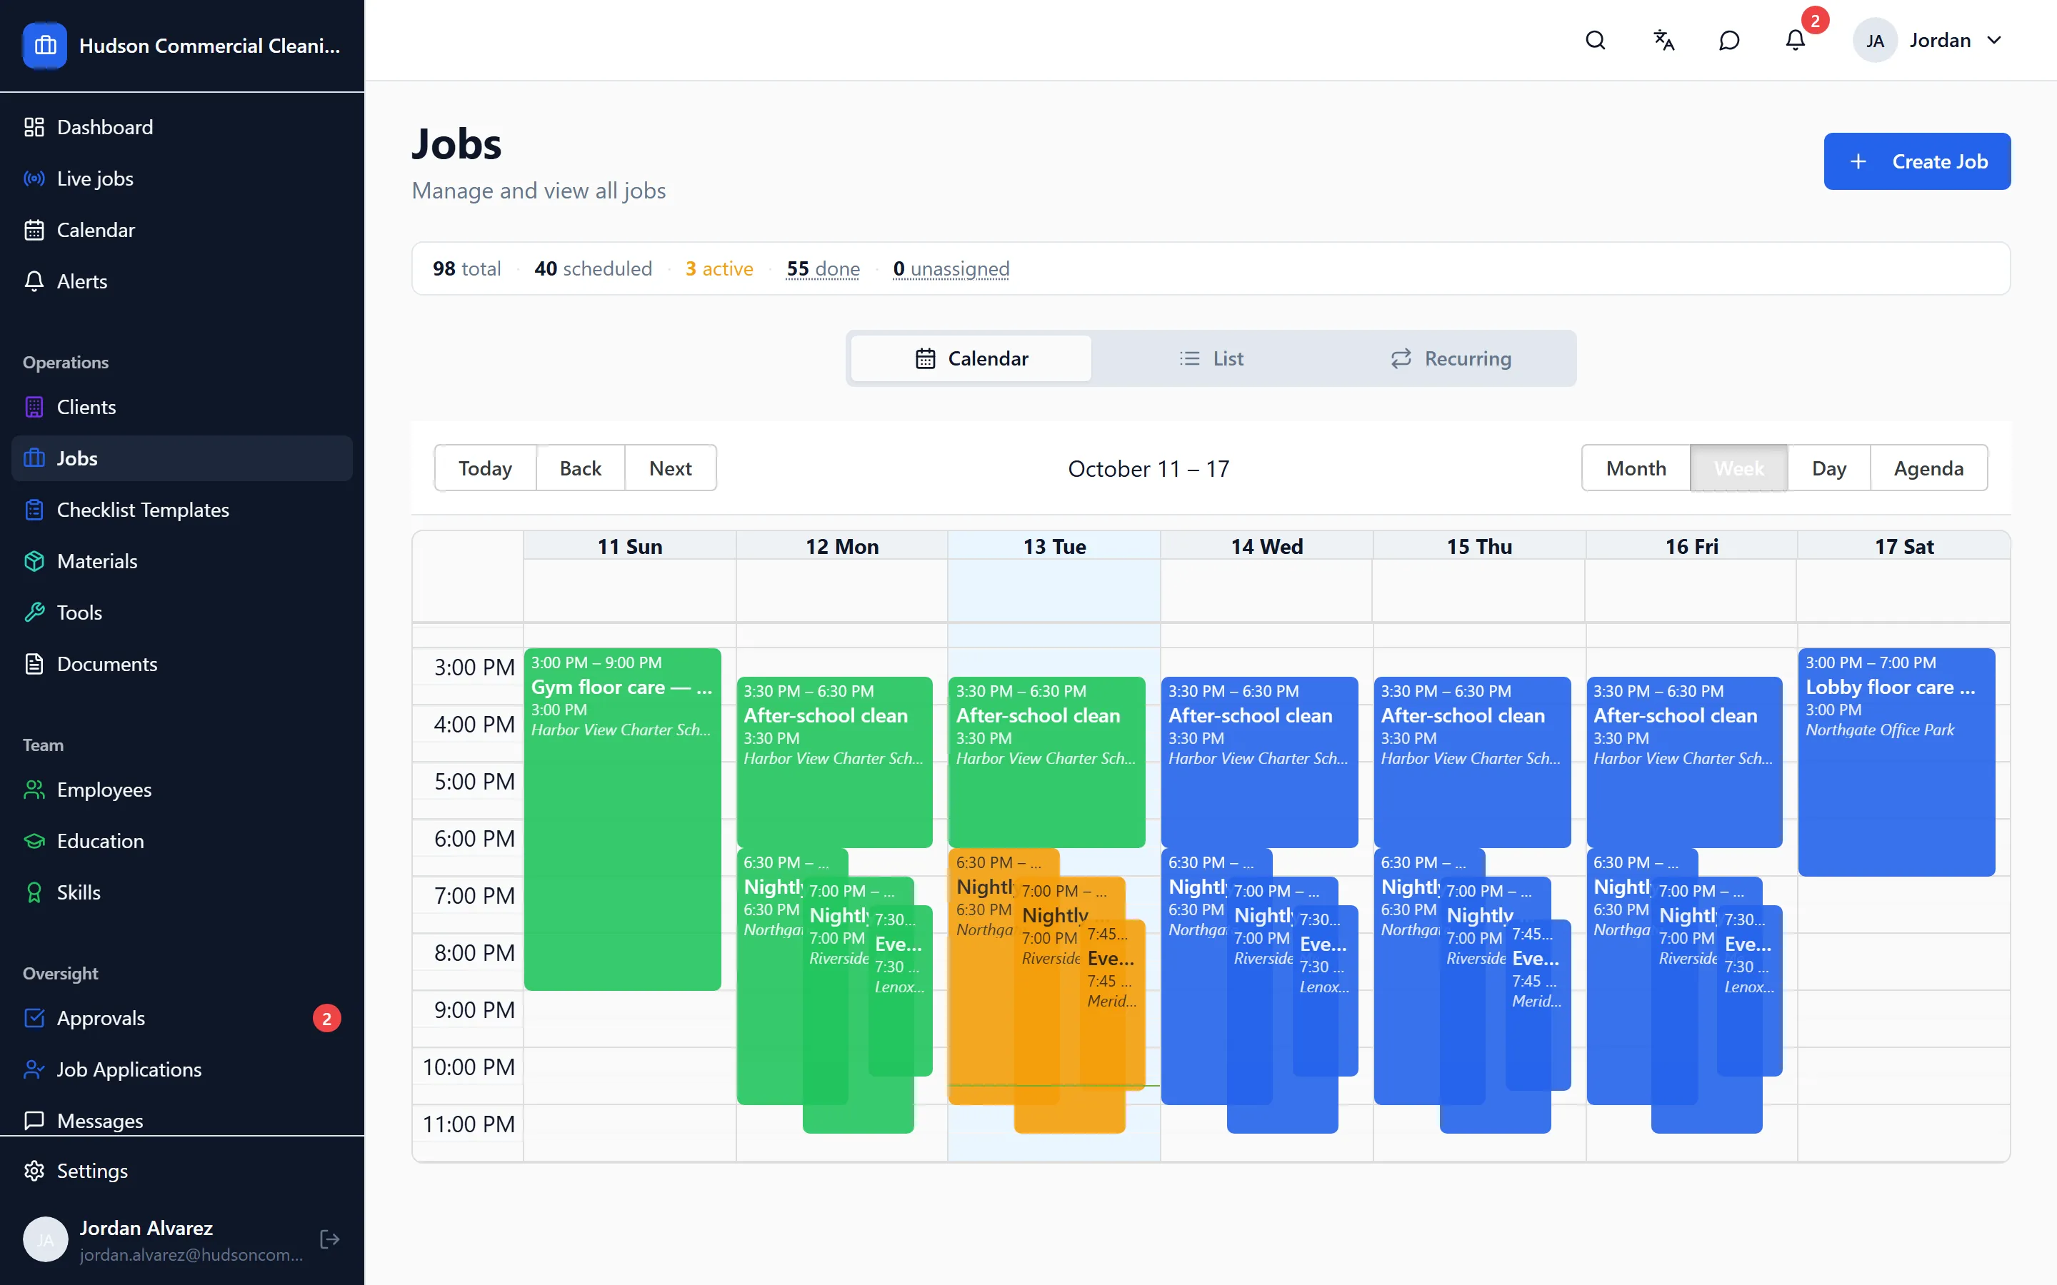Open Tuesday's After-school clean job
This screenshot has width=2057, height=1285.
[1047, 762]
